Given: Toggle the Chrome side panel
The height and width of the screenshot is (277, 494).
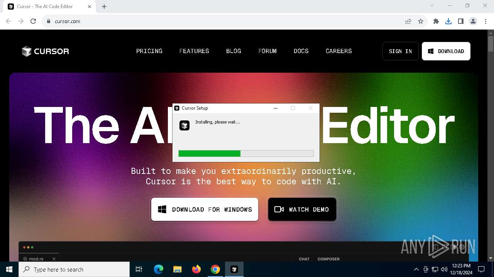Looking at the screenshot, I should (x=461, y=21).
